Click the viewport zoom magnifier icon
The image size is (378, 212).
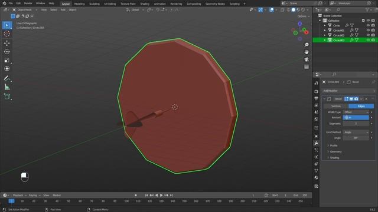coord(307,45)
